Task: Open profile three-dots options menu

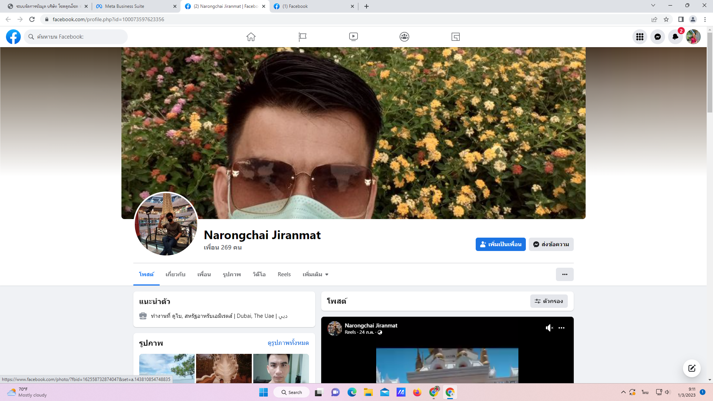Action: (x=564, y=274)
